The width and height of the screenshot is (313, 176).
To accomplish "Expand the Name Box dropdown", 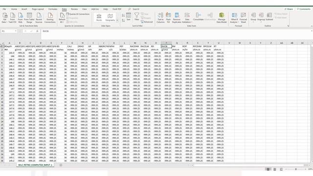I will (x=16, y=31).
